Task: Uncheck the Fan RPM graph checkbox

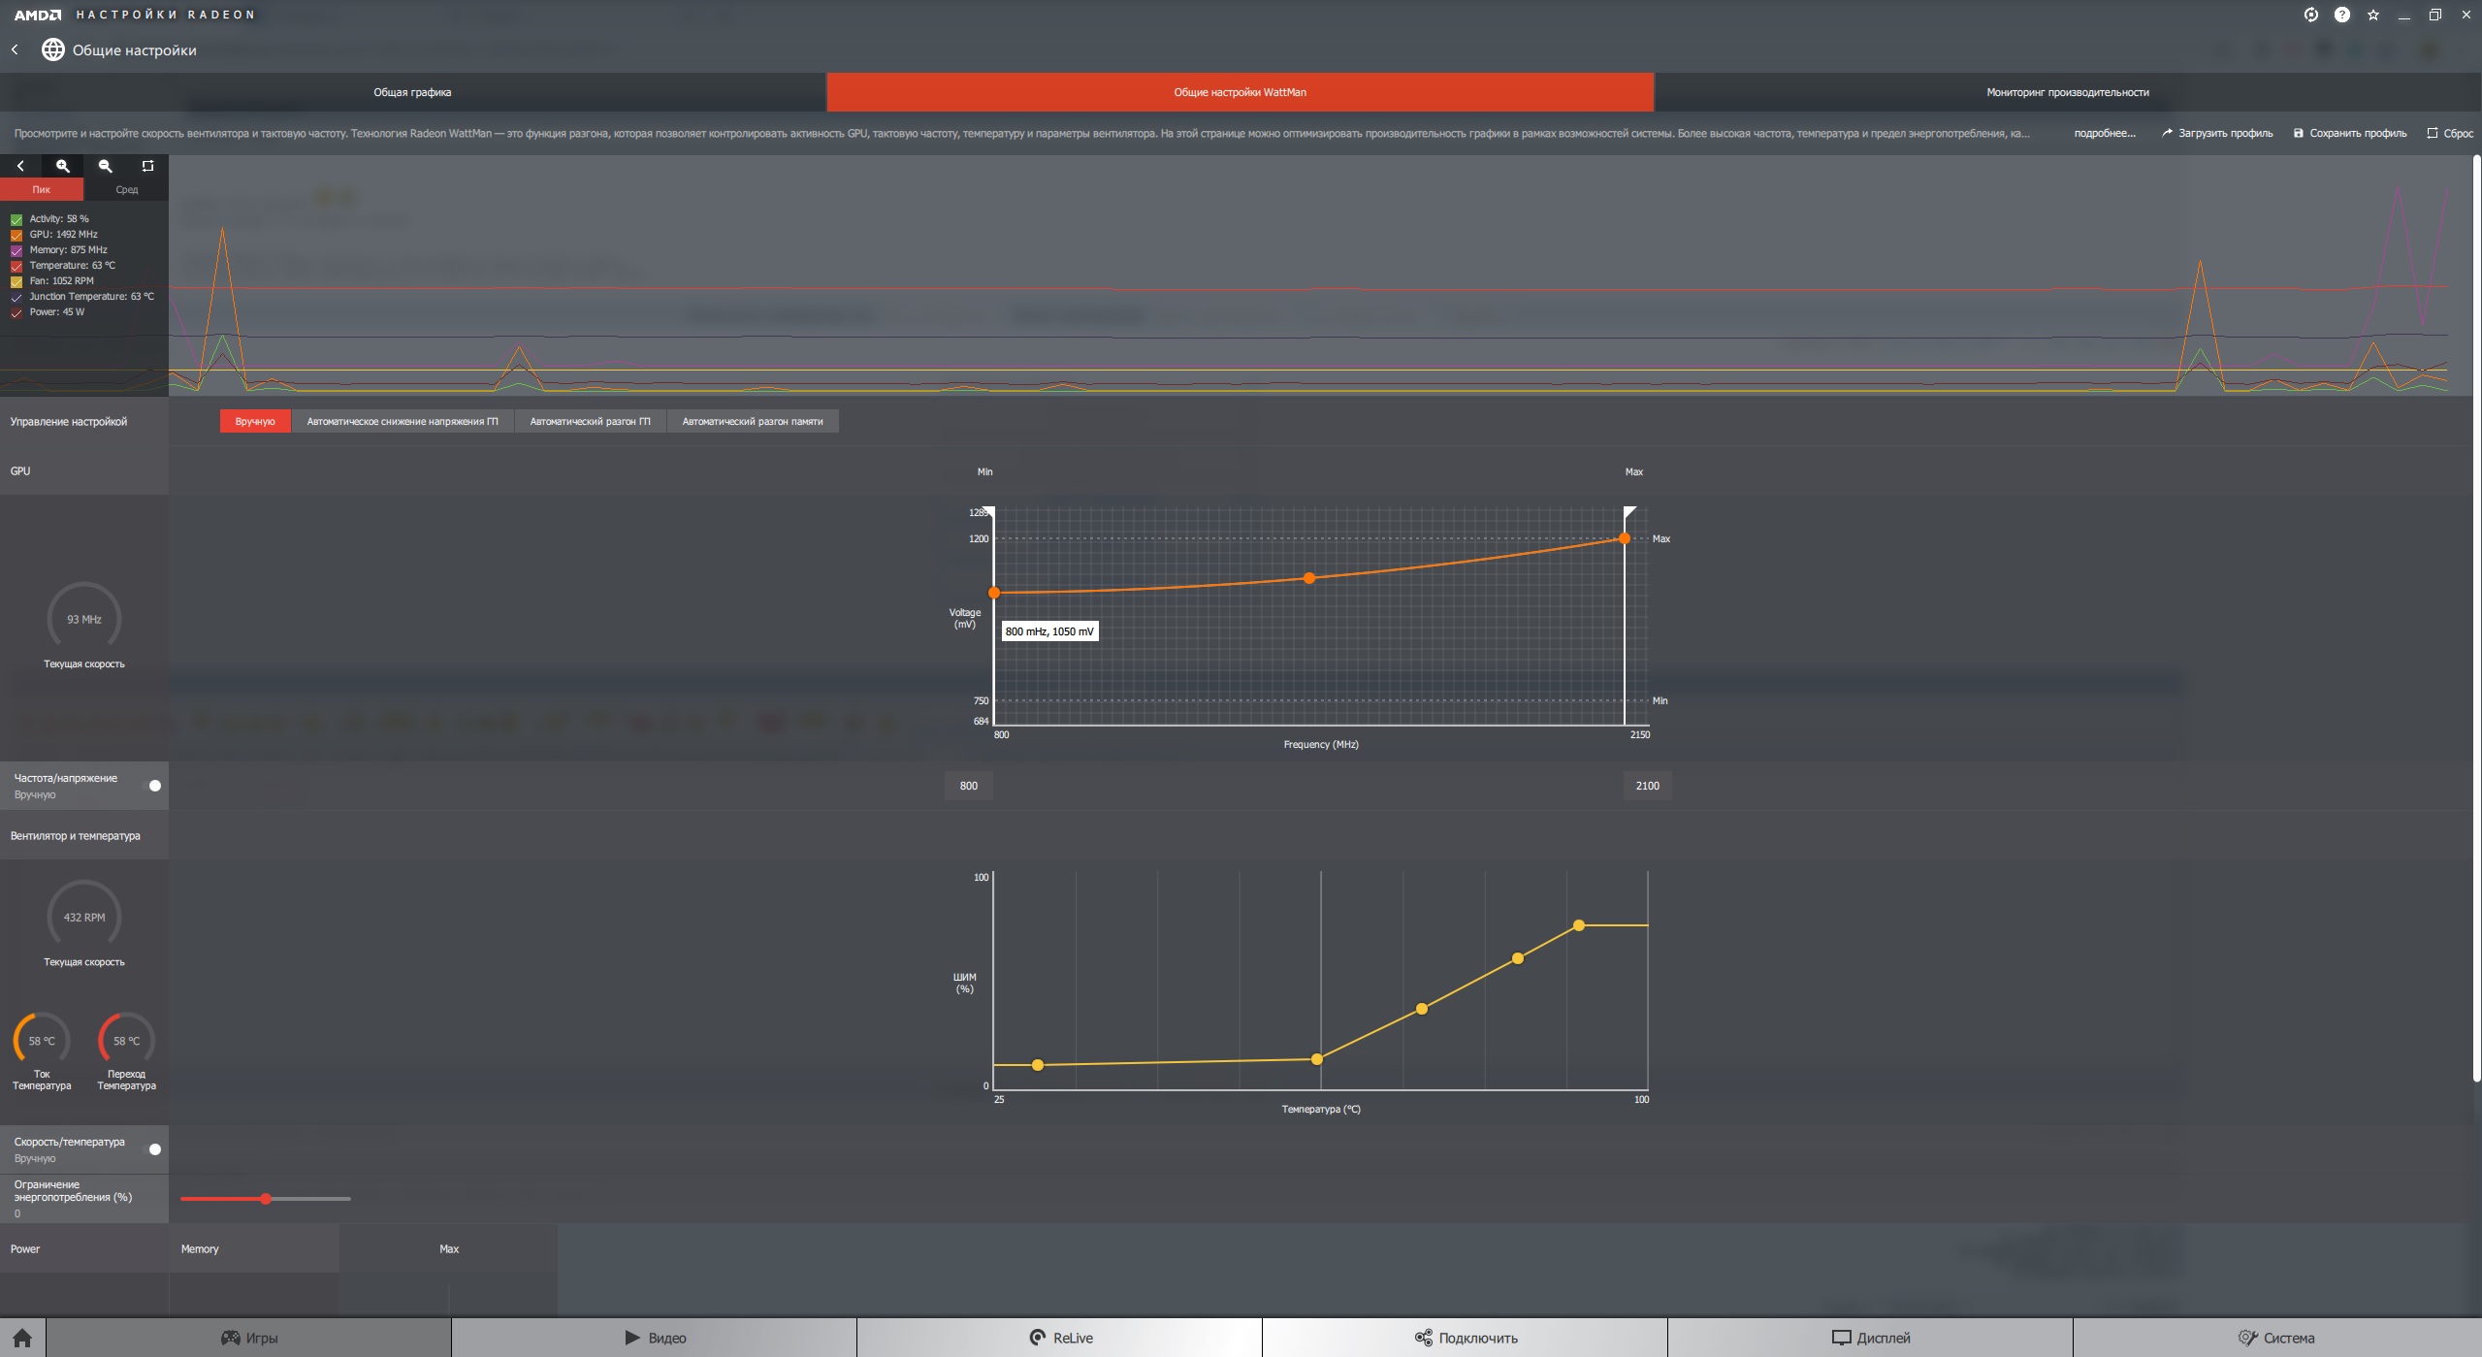Action: coord(16,281)
